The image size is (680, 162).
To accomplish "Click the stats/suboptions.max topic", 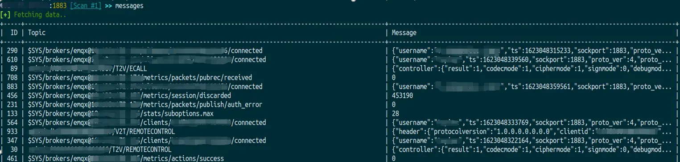I will coord(177,113).
